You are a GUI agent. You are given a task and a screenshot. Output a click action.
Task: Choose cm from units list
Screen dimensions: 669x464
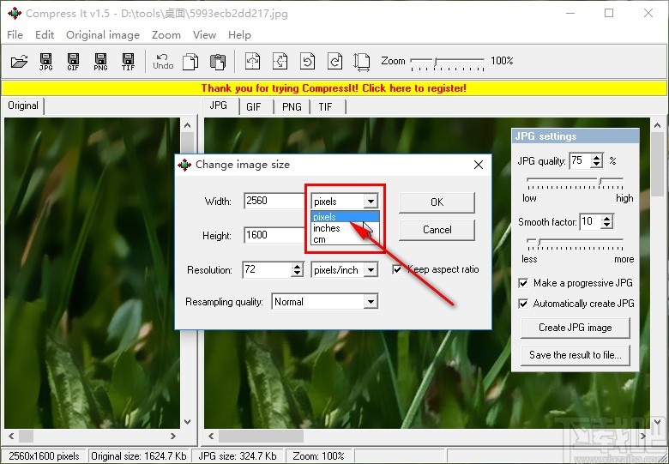(x=345, y=239)
